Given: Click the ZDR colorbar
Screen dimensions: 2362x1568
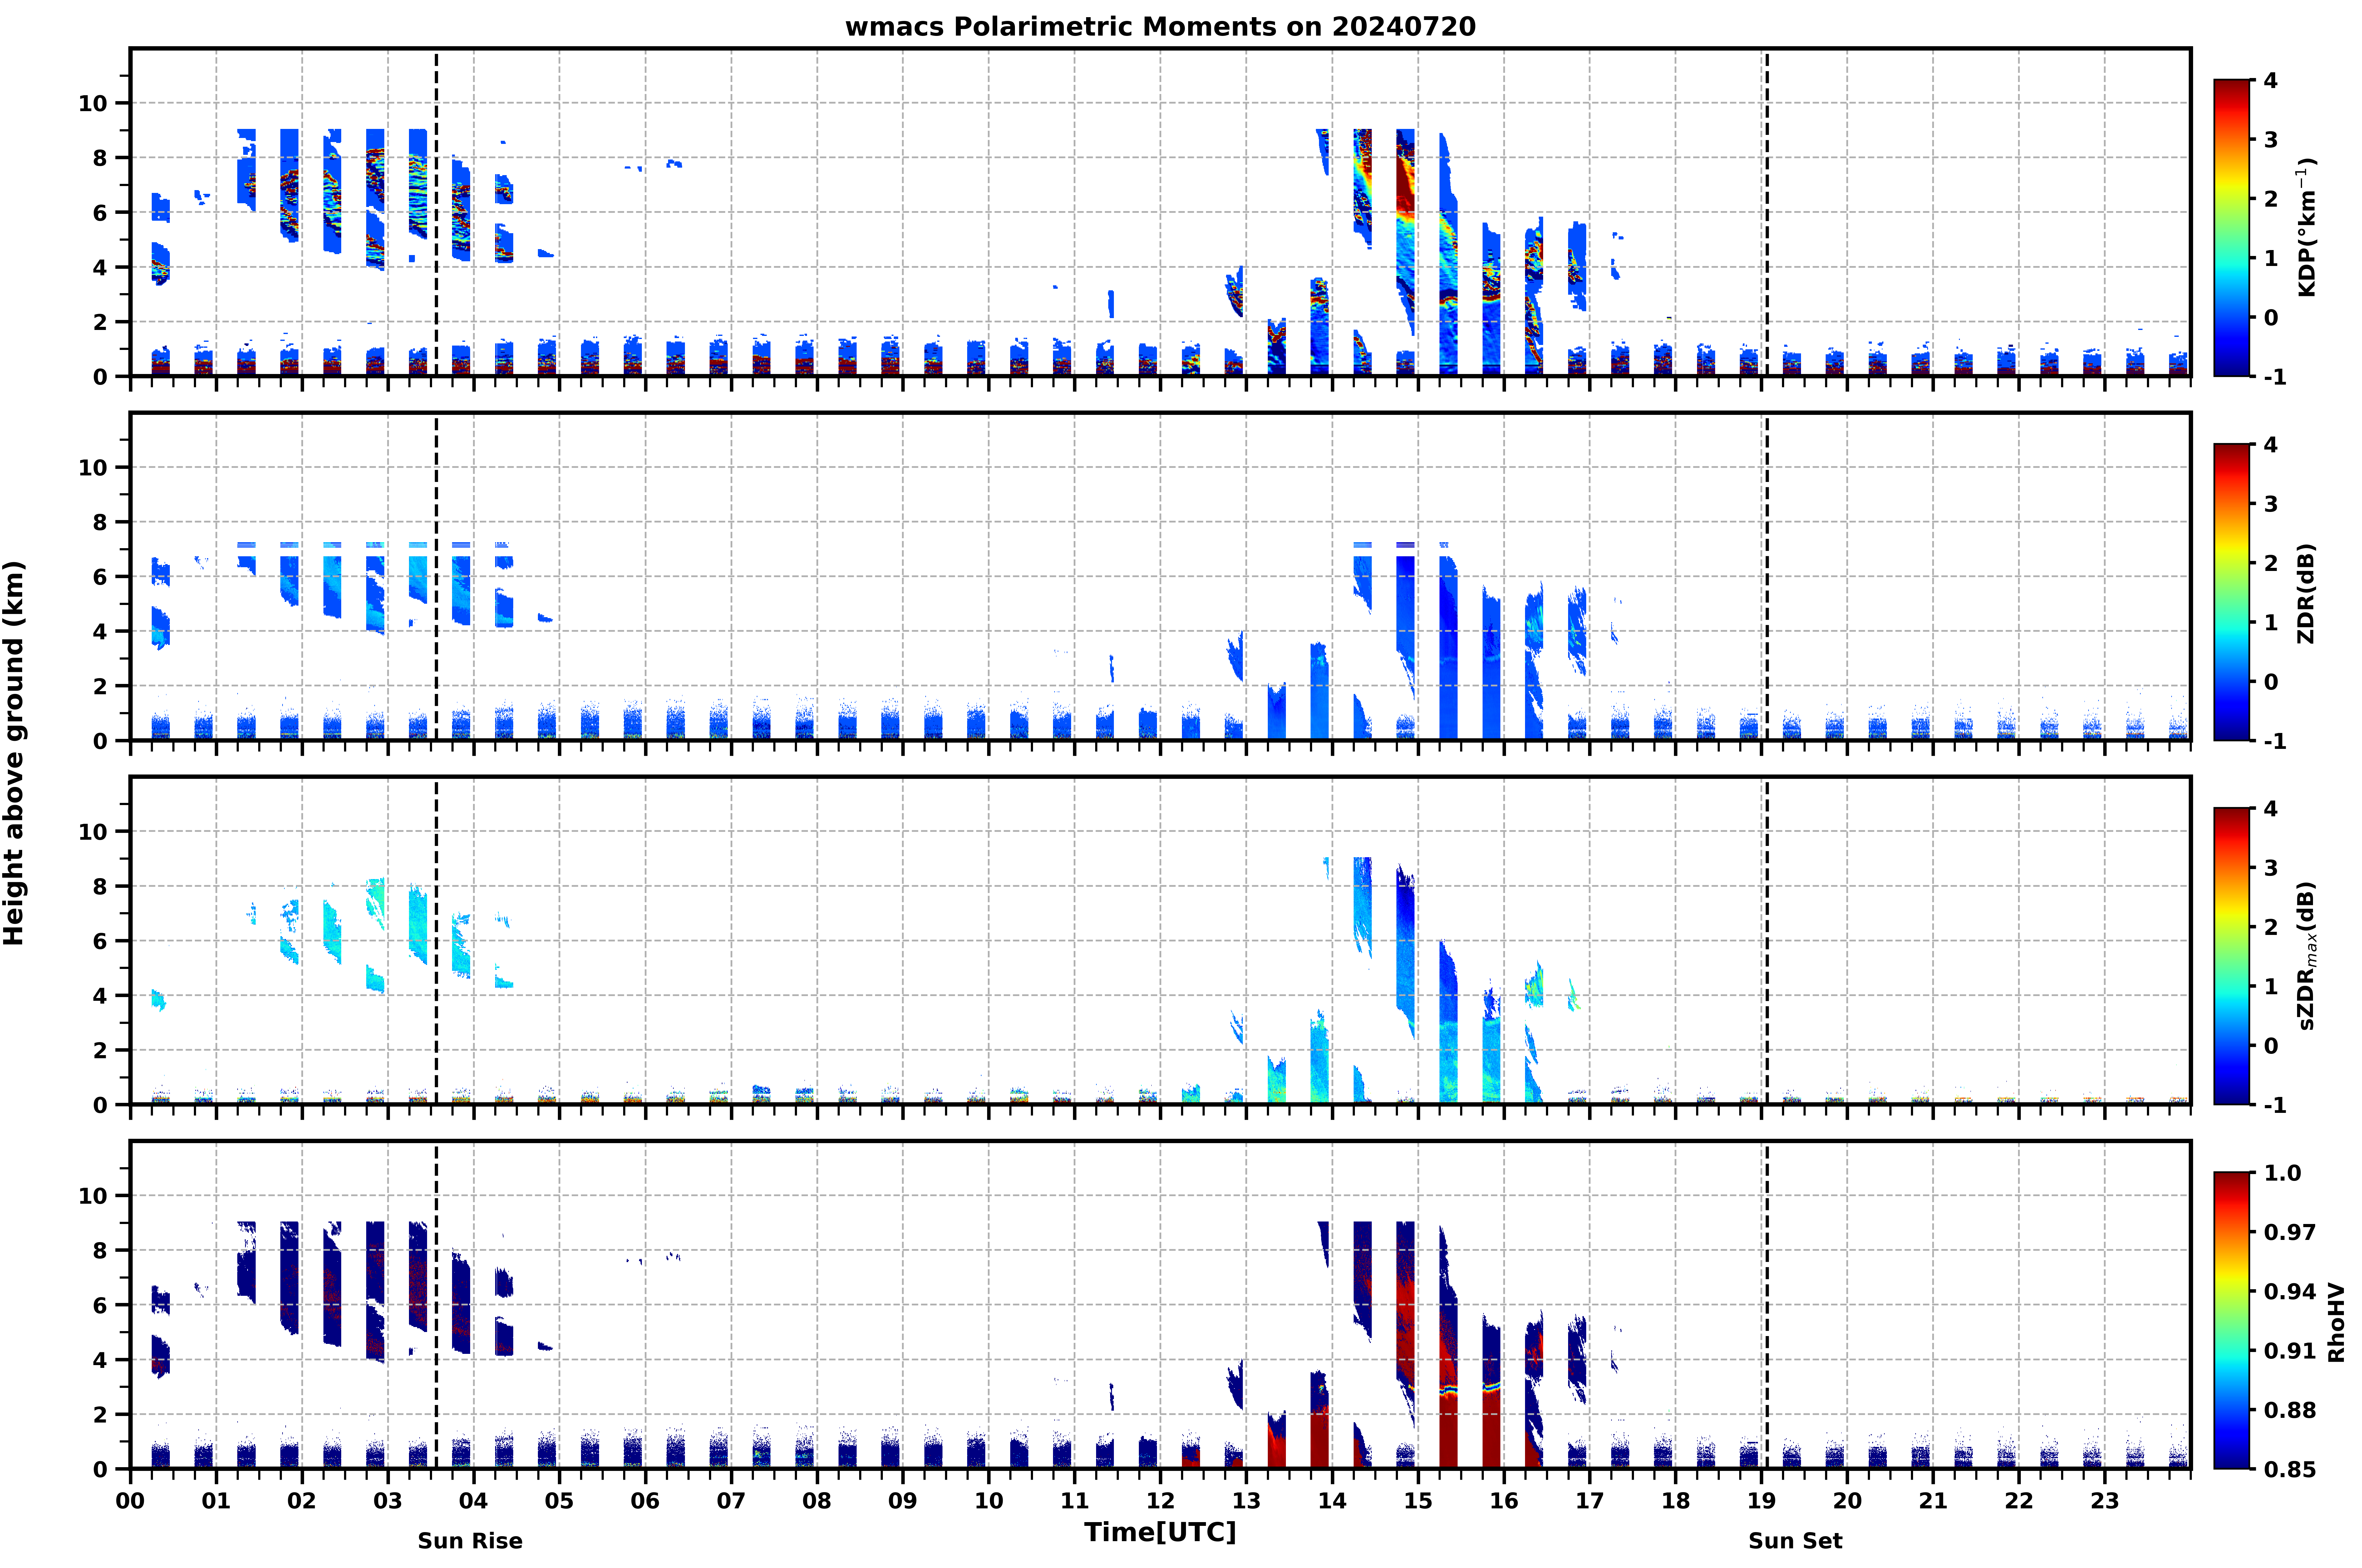Looking at the screenshot, I should (x=2231, y=592).
